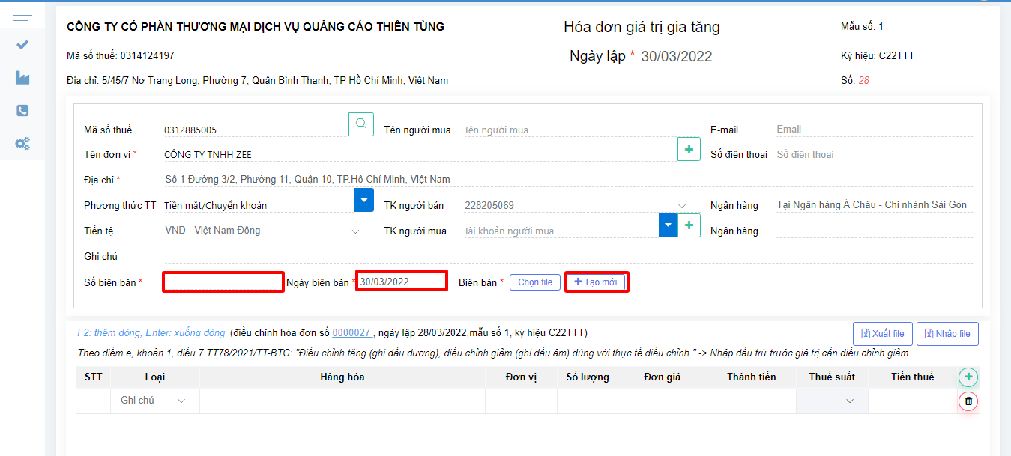
Task: Expand the Tiền tệ currency dropdown
Action: coord(354,231)
